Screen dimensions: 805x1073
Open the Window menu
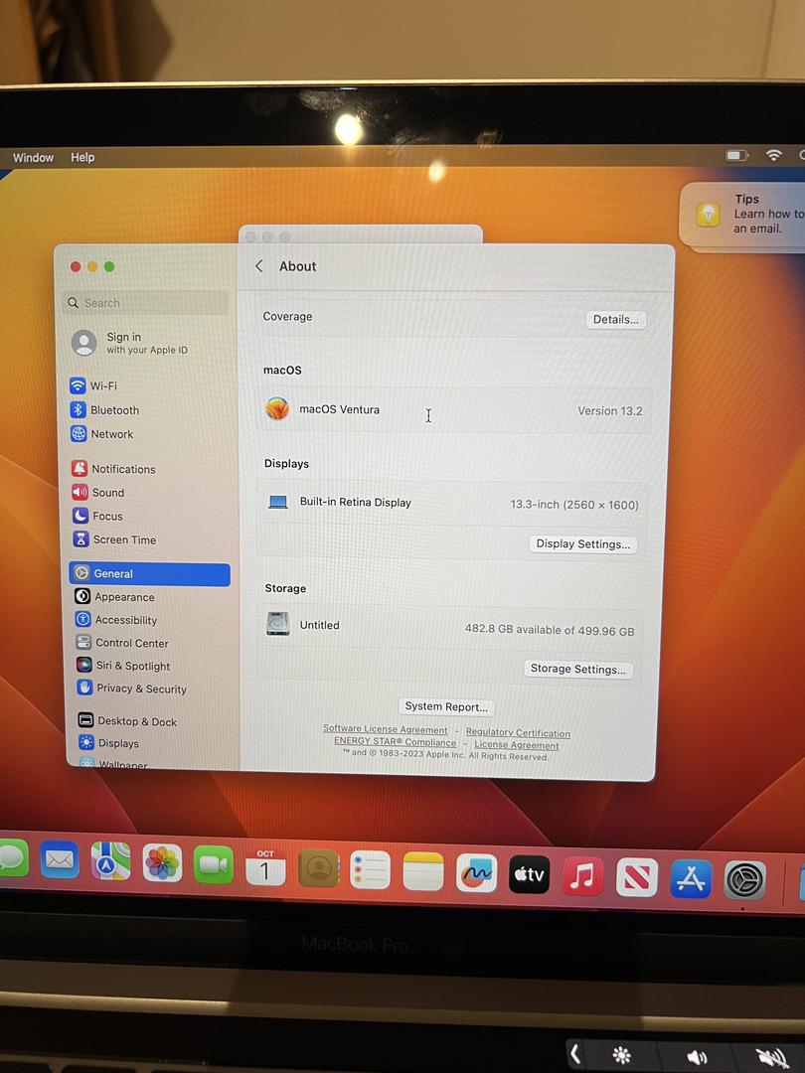point(33,157)
